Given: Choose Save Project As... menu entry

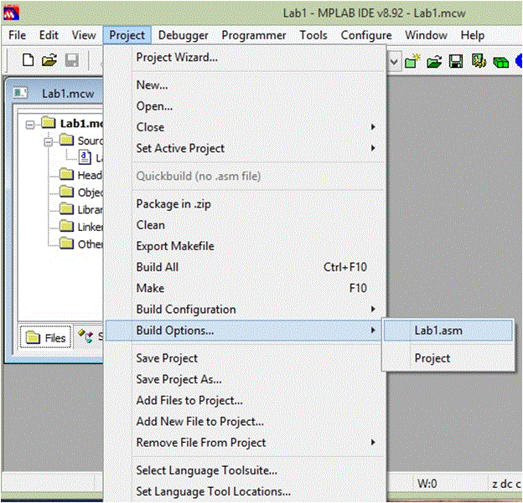Looking at the screenshot, I should pos(246,379).
